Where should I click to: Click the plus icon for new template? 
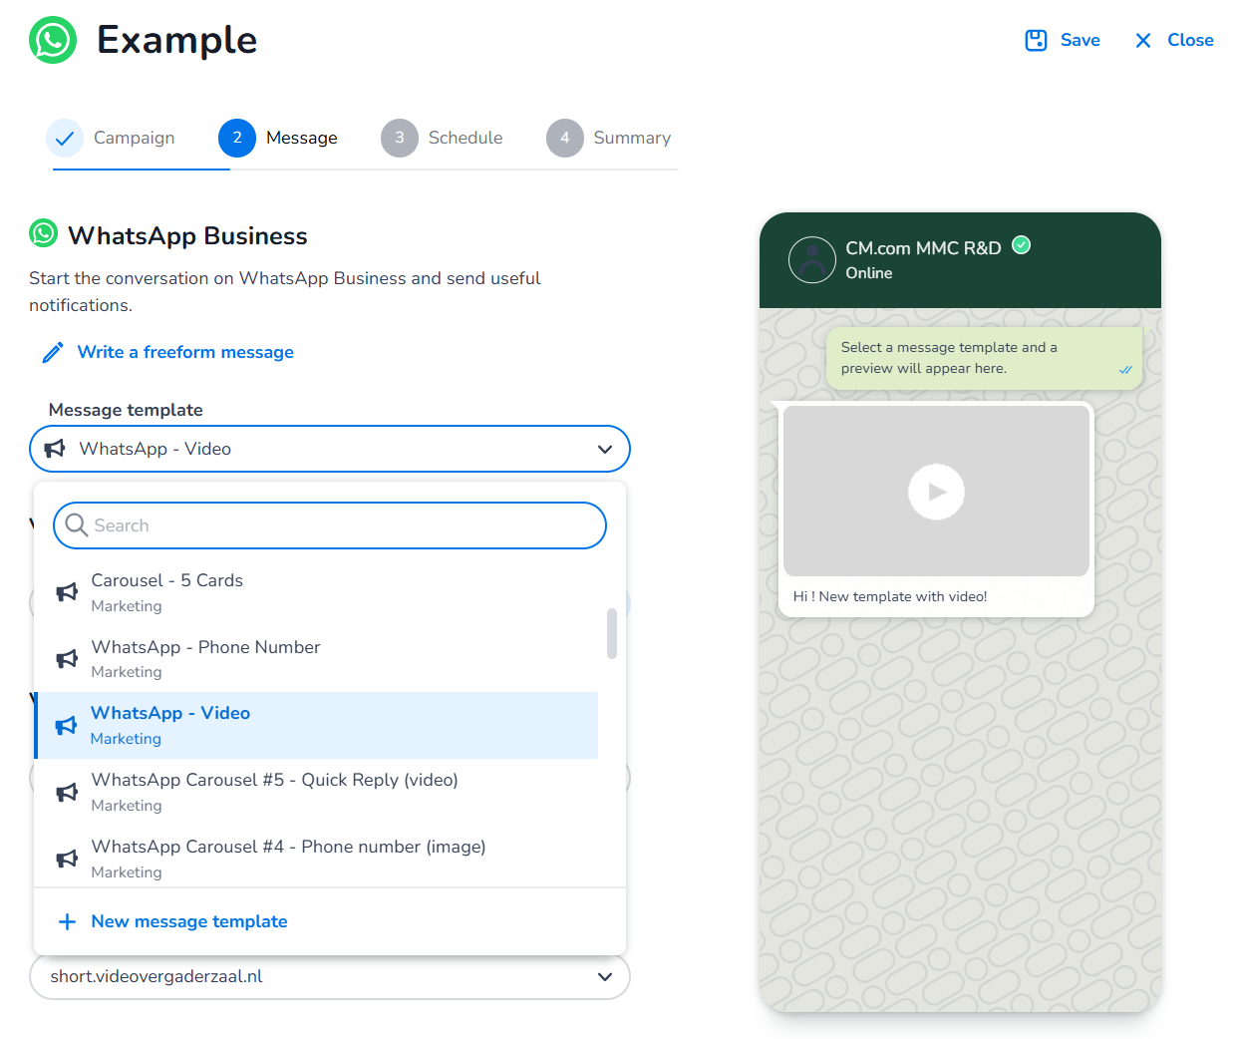coord(67,922)
